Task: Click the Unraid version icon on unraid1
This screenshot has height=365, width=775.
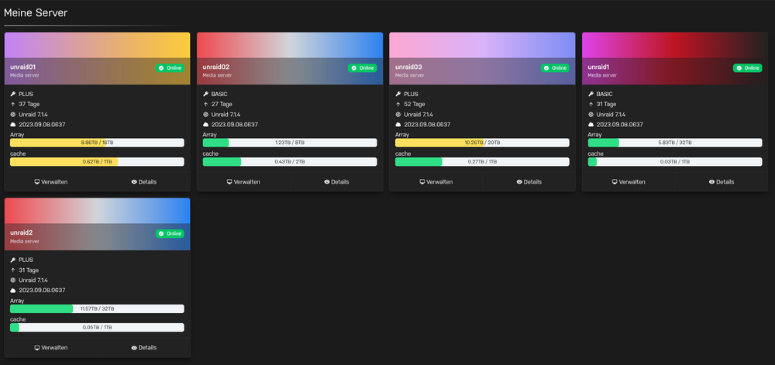Action: click(x=591, y=115)
